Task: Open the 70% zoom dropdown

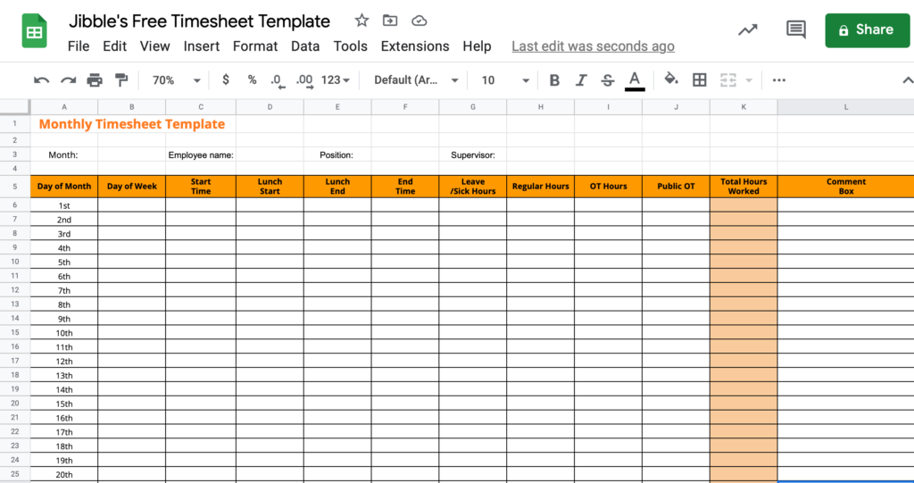Action: pos(176,80)
